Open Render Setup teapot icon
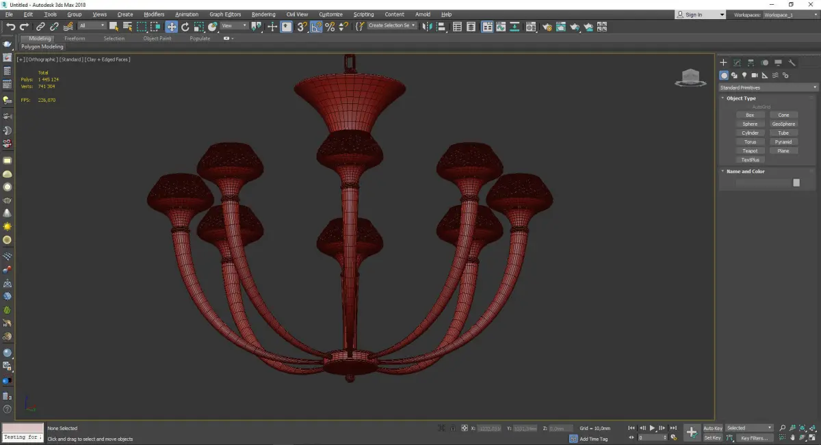The image size is (821, 445). (547, 27)
